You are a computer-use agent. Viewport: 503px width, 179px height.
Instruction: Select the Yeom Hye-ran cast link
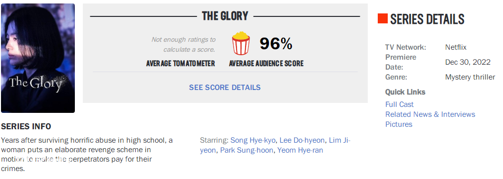click(300, 150)
